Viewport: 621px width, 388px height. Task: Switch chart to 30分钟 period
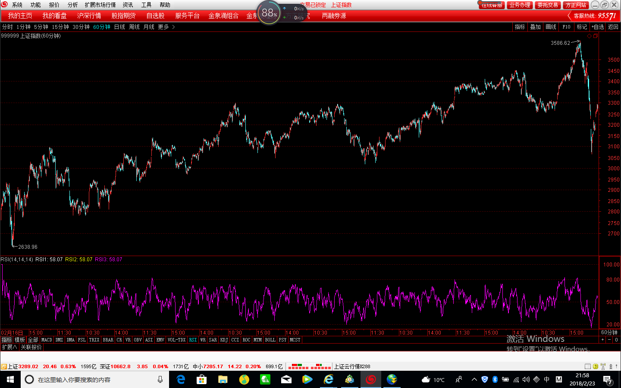(81, 27)
